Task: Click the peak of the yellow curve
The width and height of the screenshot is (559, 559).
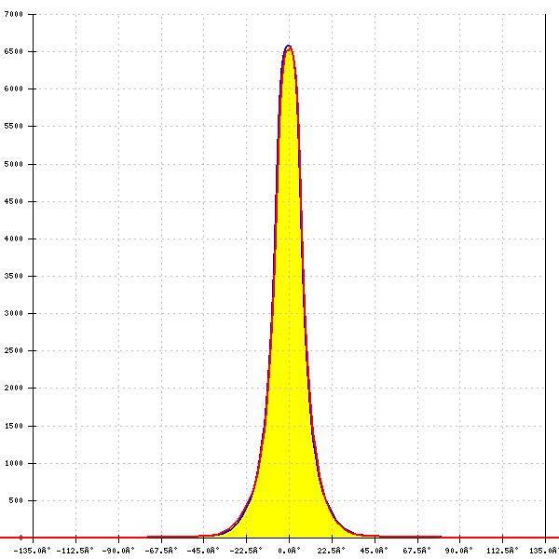Action: [x=289, y=47]
